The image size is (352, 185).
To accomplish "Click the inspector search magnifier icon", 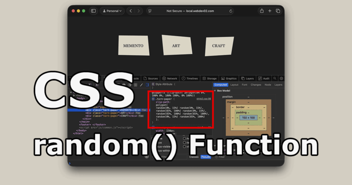I will [275, 78].
